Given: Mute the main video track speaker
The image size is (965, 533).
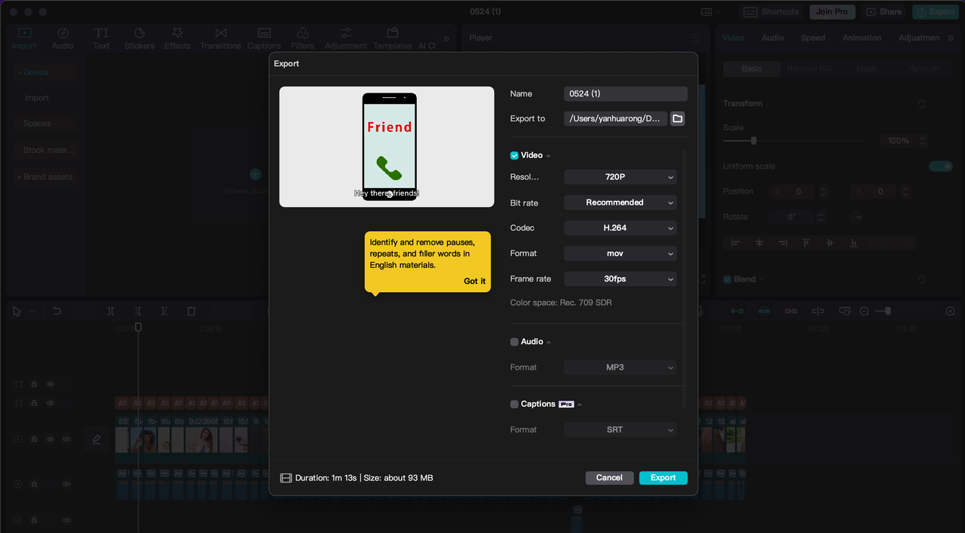Looking at the screenshot, I should click(x=66, y=439).
